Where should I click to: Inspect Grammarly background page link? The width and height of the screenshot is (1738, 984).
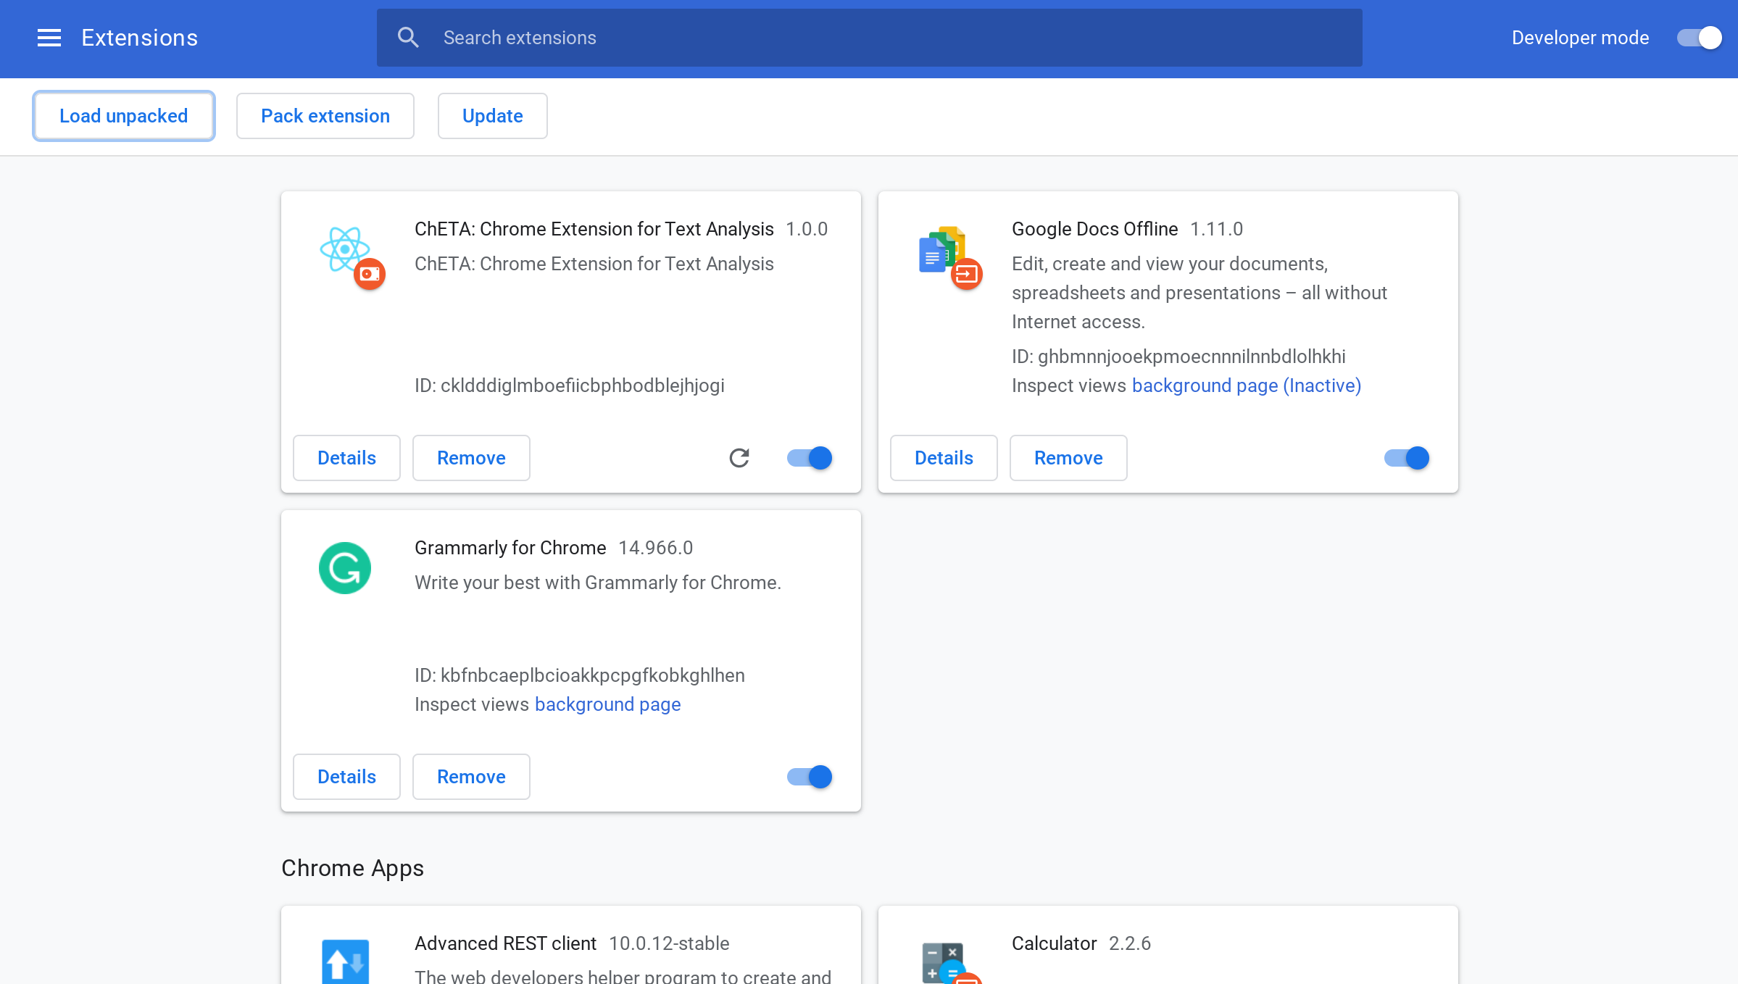(x=607, y=704)
